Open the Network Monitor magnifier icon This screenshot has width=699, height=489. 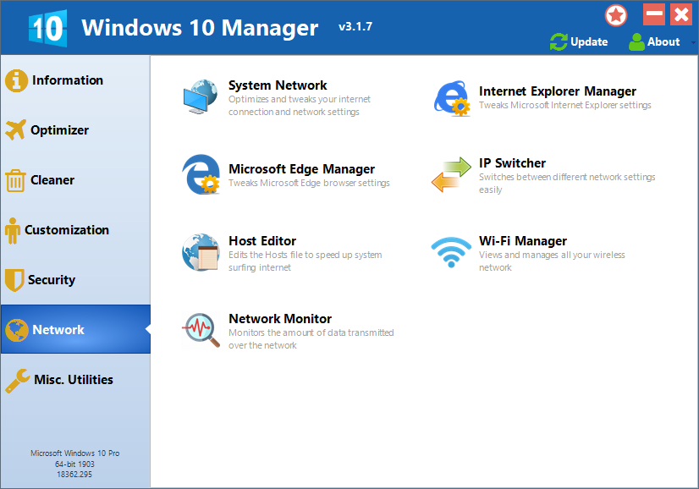click(x=200, y=329)
